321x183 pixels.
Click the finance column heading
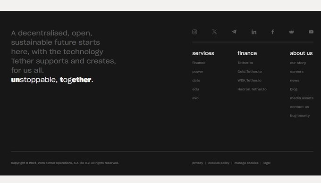click(x=247, y=53)
